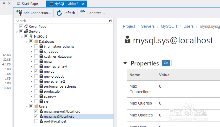Click the cr_debug database icon
Image resolution: width=220 pixels, height=127 pixels.
coord(41,51)
